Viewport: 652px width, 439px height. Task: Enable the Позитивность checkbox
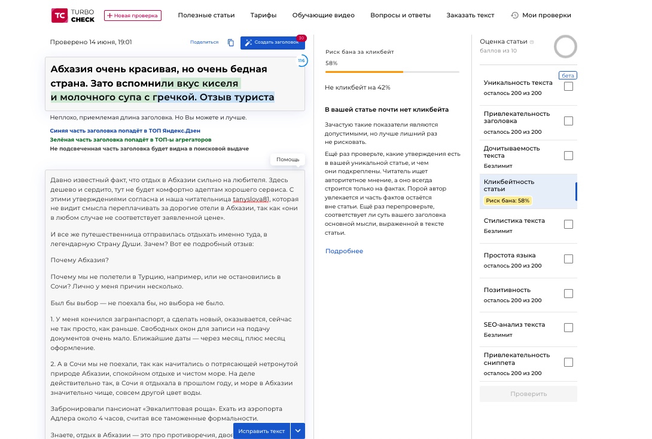(x=568, y=294)
